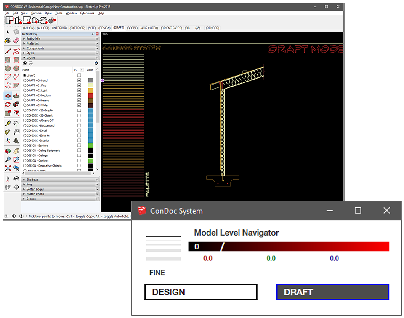Click the Model Level Navigator red gradient bar
404x318 pixels.
(x=289, y=246)
